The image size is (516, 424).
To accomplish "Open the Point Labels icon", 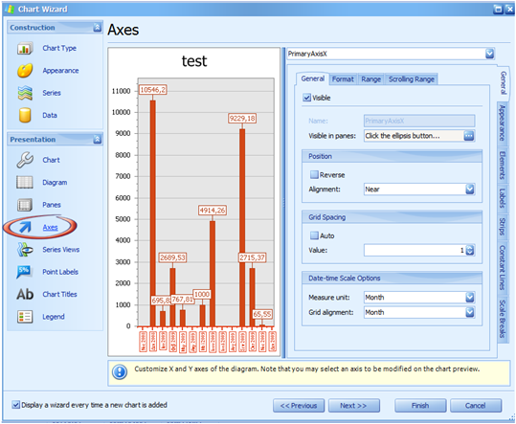I will (24, 272).
